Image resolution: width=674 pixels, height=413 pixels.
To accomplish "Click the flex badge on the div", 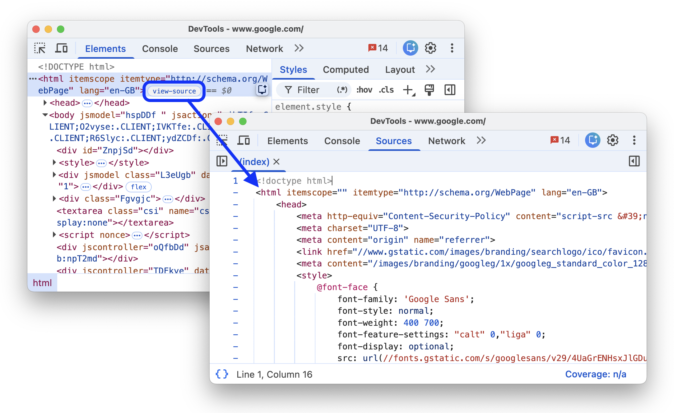I will (138, 187).
